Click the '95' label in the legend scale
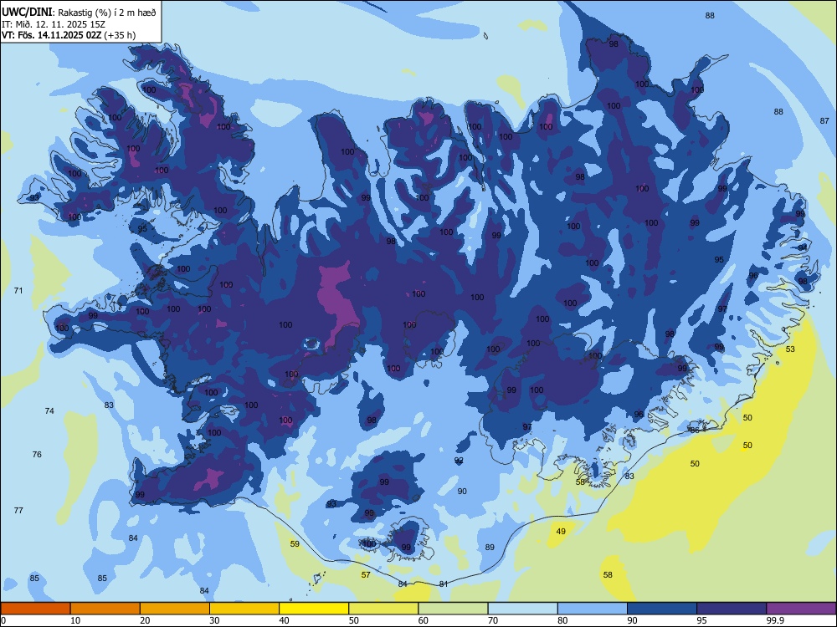The image size is (837, 627). click(702, 620)
